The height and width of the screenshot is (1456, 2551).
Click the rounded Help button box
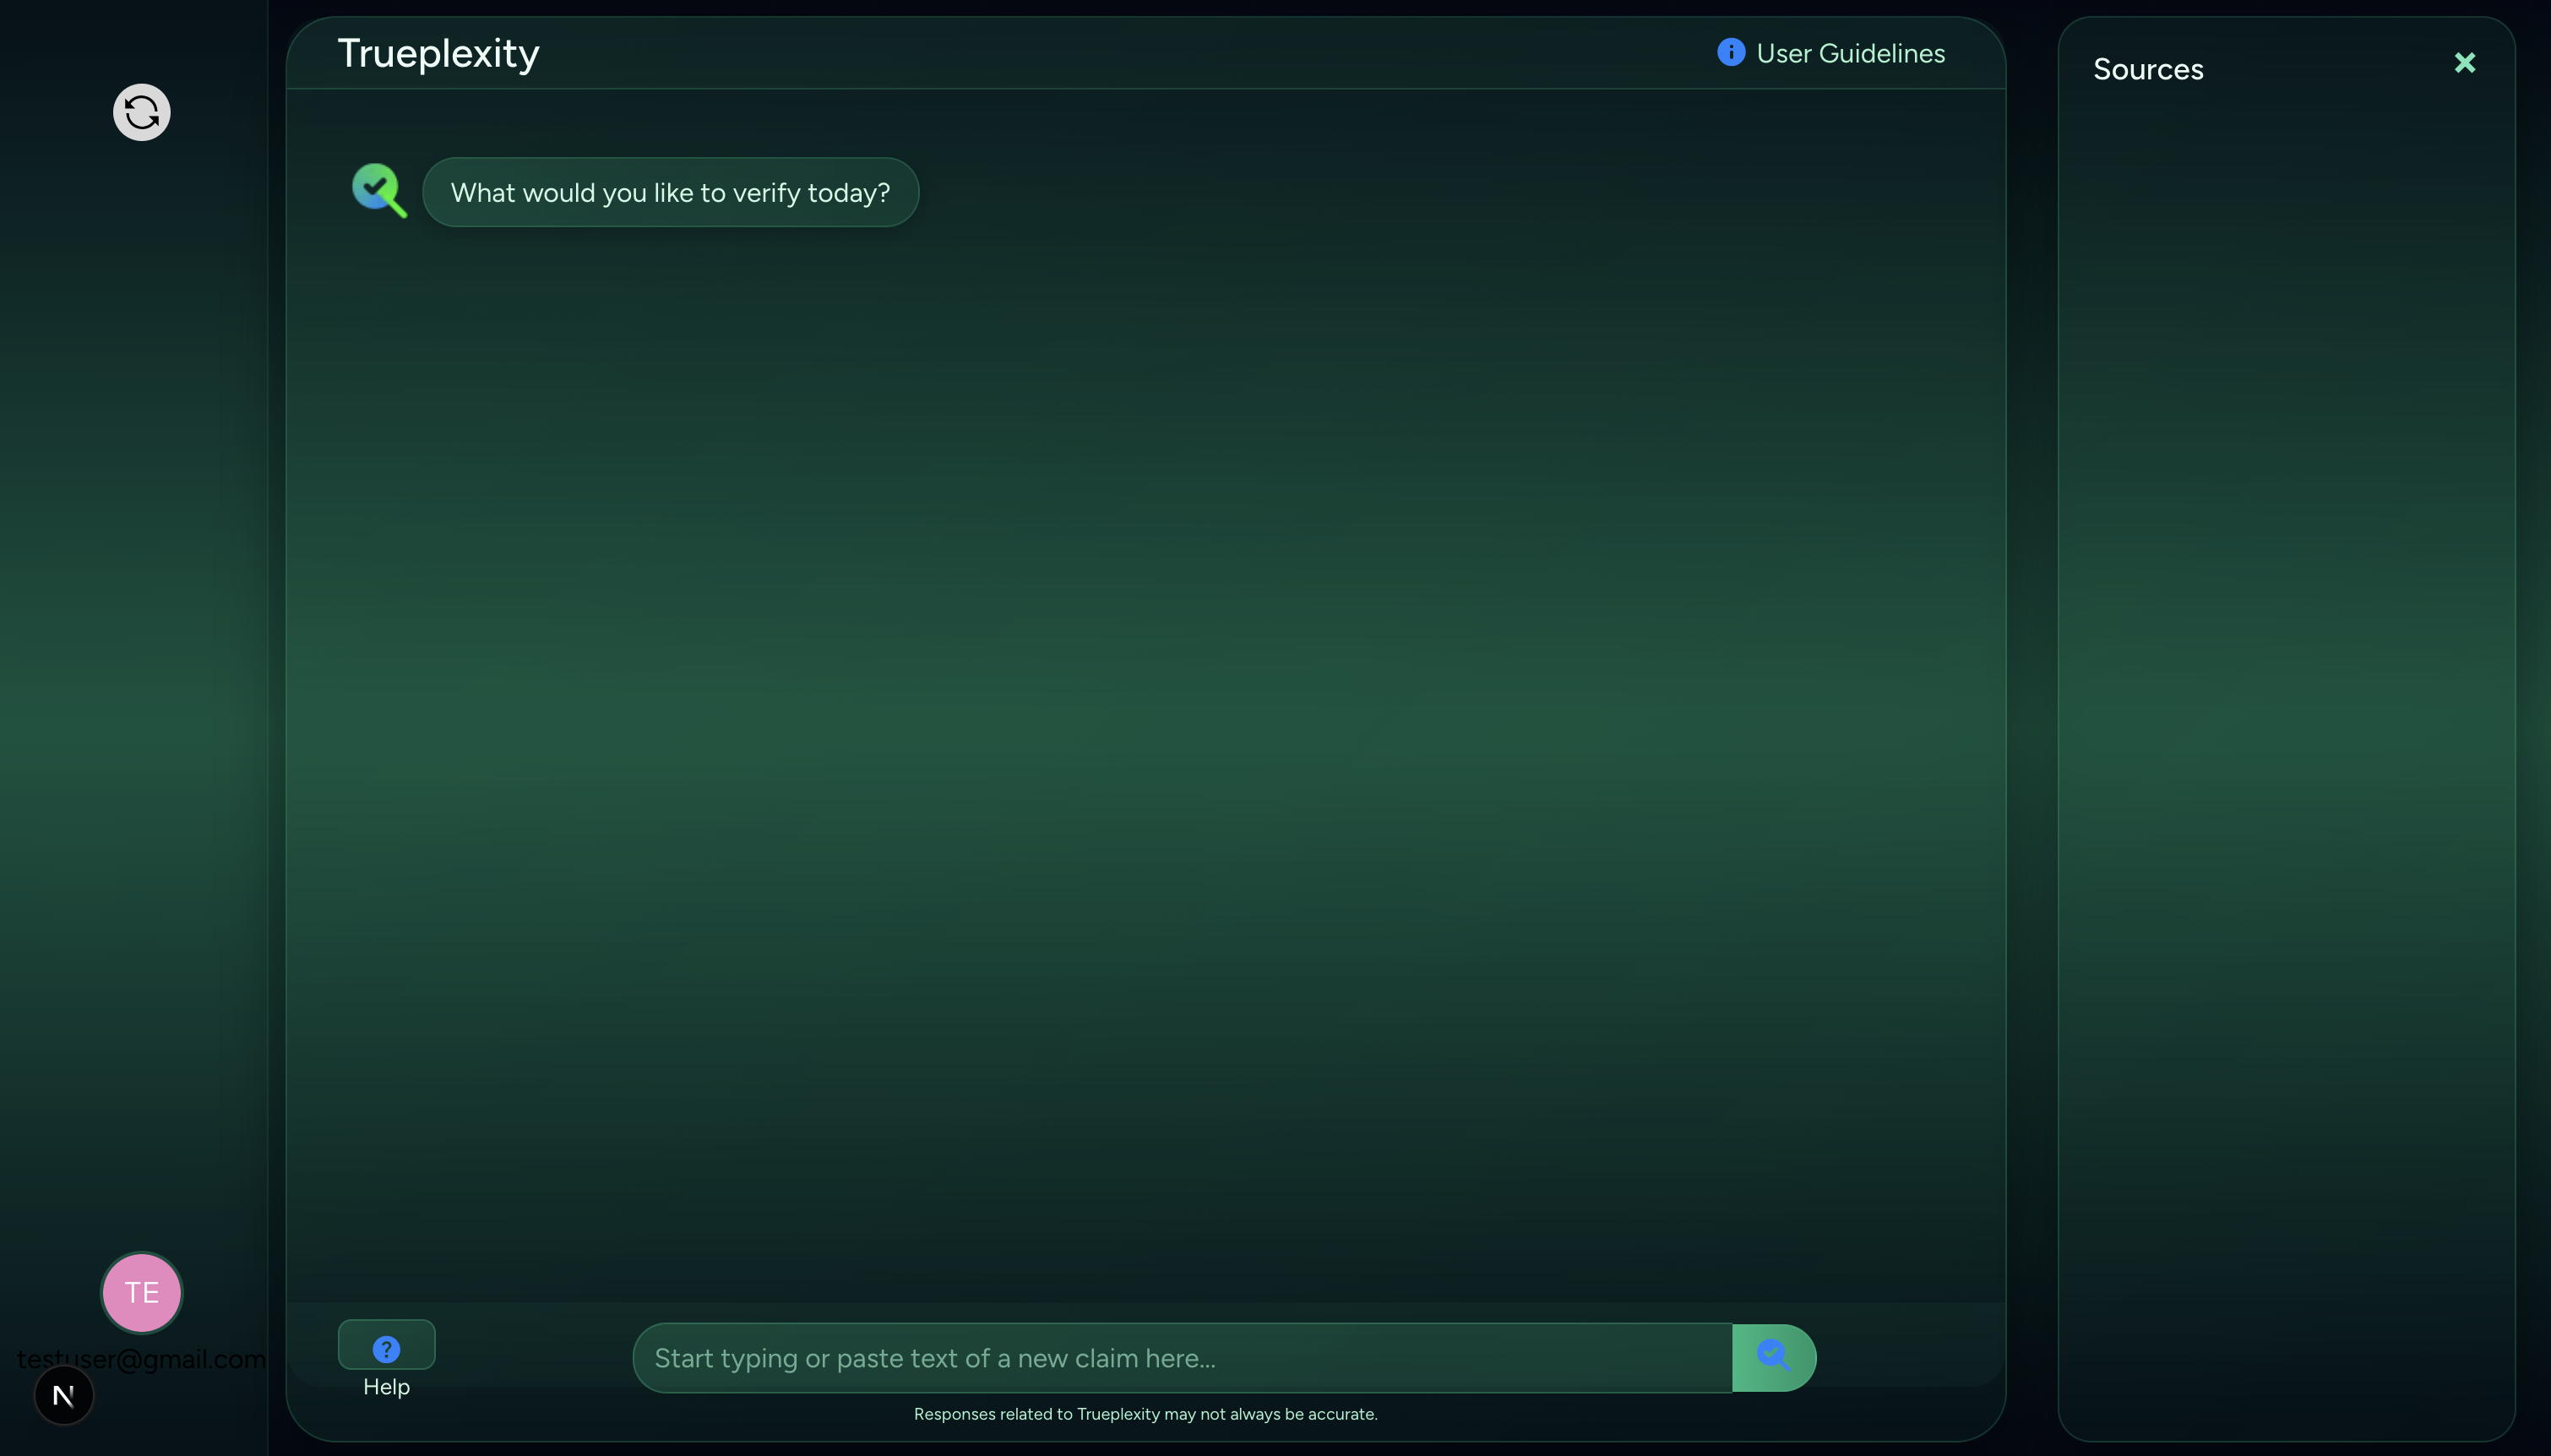click(386, 1345)
